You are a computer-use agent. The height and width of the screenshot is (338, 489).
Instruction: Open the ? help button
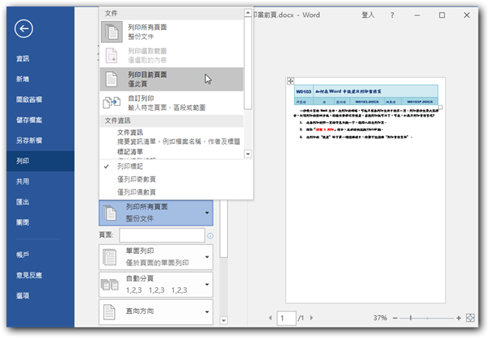(x=392, y=15)
